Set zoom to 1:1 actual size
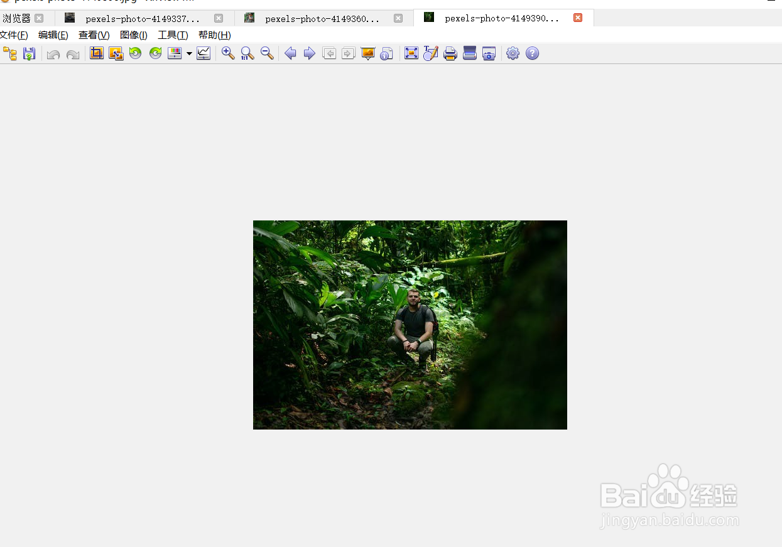This screenshot has height=547, width=782. coord(247,53)
